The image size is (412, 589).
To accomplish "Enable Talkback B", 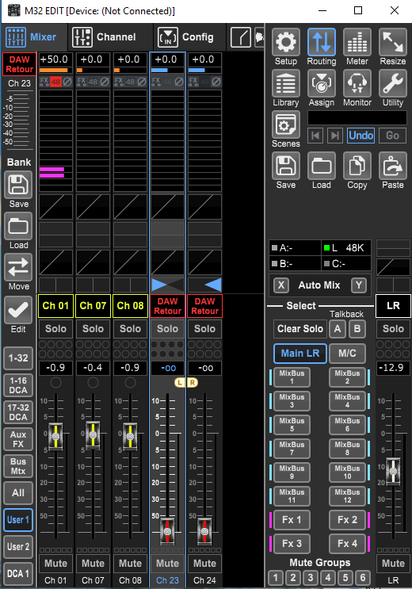I will (x=357, y=329).
